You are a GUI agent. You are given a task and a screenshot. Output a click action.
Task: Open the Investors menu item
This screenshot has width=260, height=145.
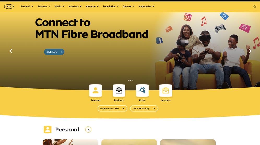pyautogui.click(x=75, y=6)
